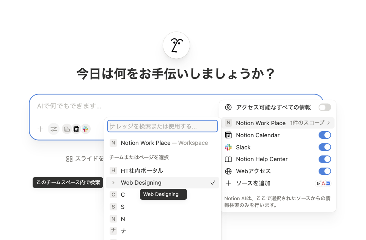Expand the Web Designing teamspace chevron
The image size is (366, 240).
tap(113, 183)
